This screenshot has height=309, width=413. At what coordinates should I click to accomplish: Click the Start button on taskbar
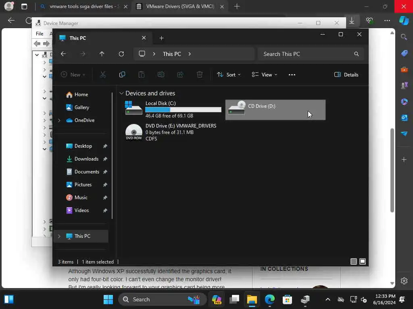tap(108, 299)
